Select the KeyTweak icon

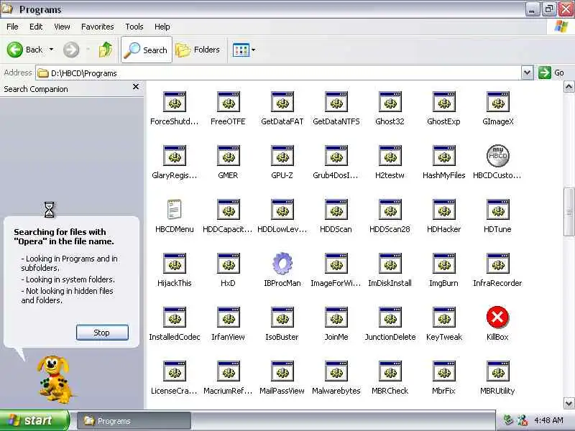(x=444, y=317)
